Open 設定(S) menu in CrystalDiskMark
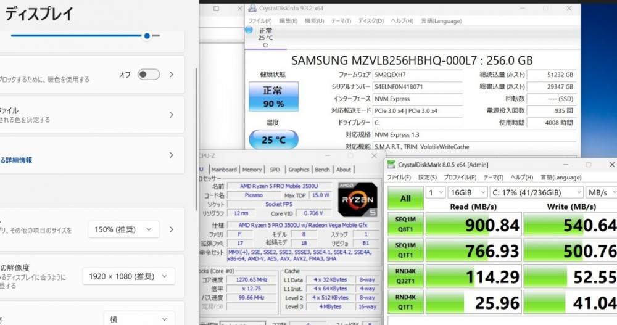Screen dimensions: 617x325 tap(428, 178)
